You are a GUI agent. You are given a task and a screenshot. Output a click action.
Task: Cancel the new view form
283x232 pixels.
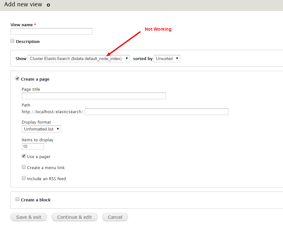coord(115,217)
